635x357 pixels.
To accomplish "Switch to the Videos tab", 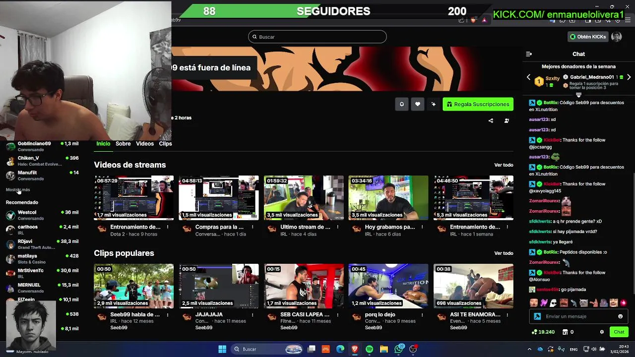I will [145, 144].
